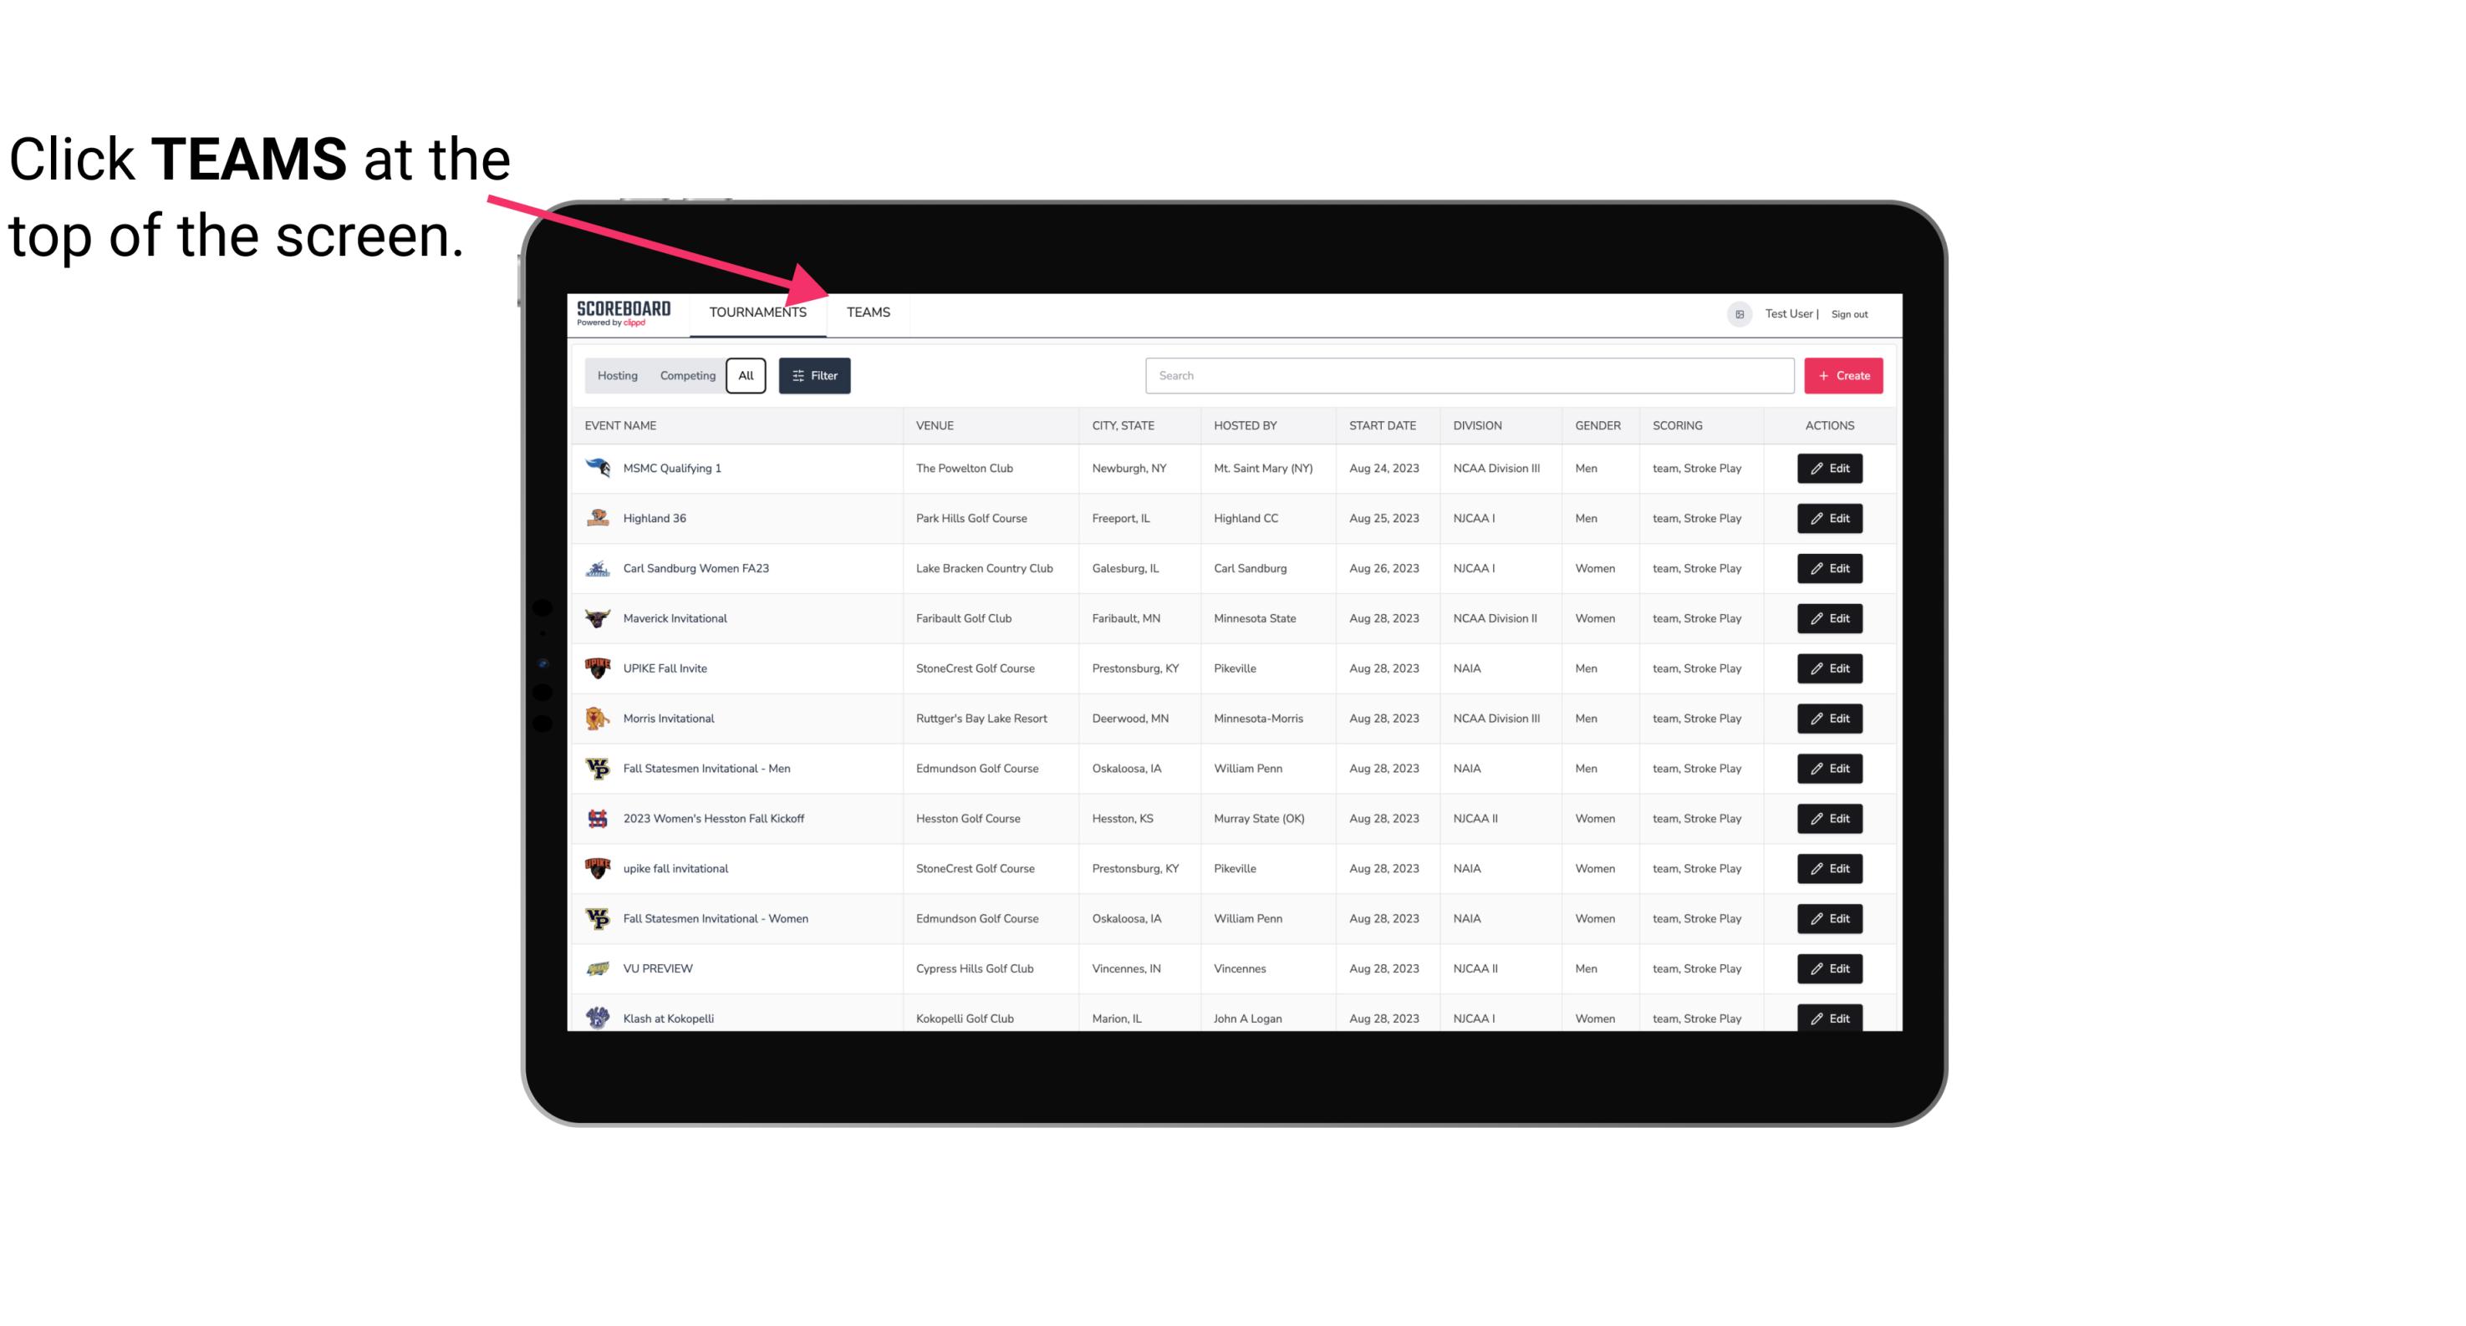The width and height of the screenshot is (2466, 1326).
Task: Click the Sign out link
Action: pos(1850,312)
